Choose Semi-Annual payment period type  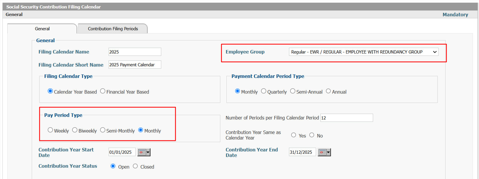[293, 91]
